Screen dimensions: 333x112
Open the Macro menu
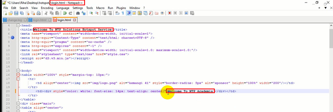(x=100, y=8)
